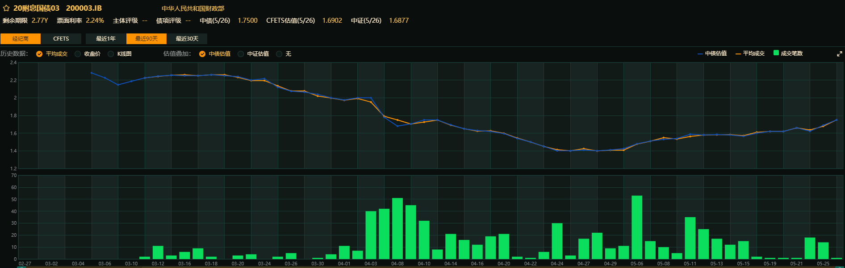This screenshot has height=268, width=845.
Task: Show the 最近90天 time range
Action: pyautogui.click(x=146, y=39)
